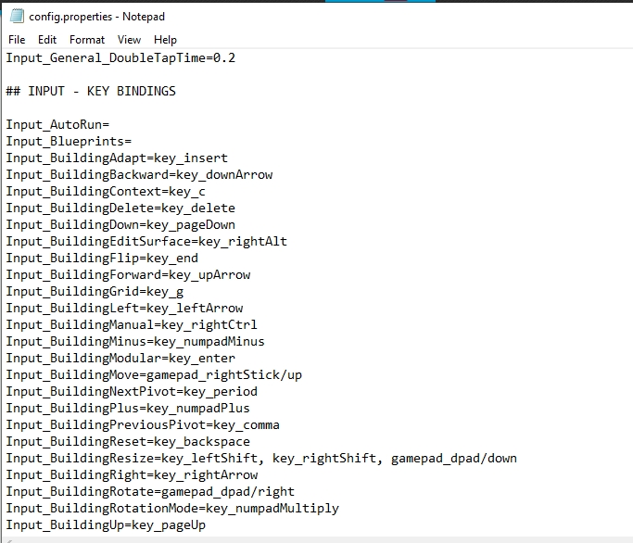Click on key_insert in Input_BuildingAdapt line
The image size is (633, 543).
191,158
